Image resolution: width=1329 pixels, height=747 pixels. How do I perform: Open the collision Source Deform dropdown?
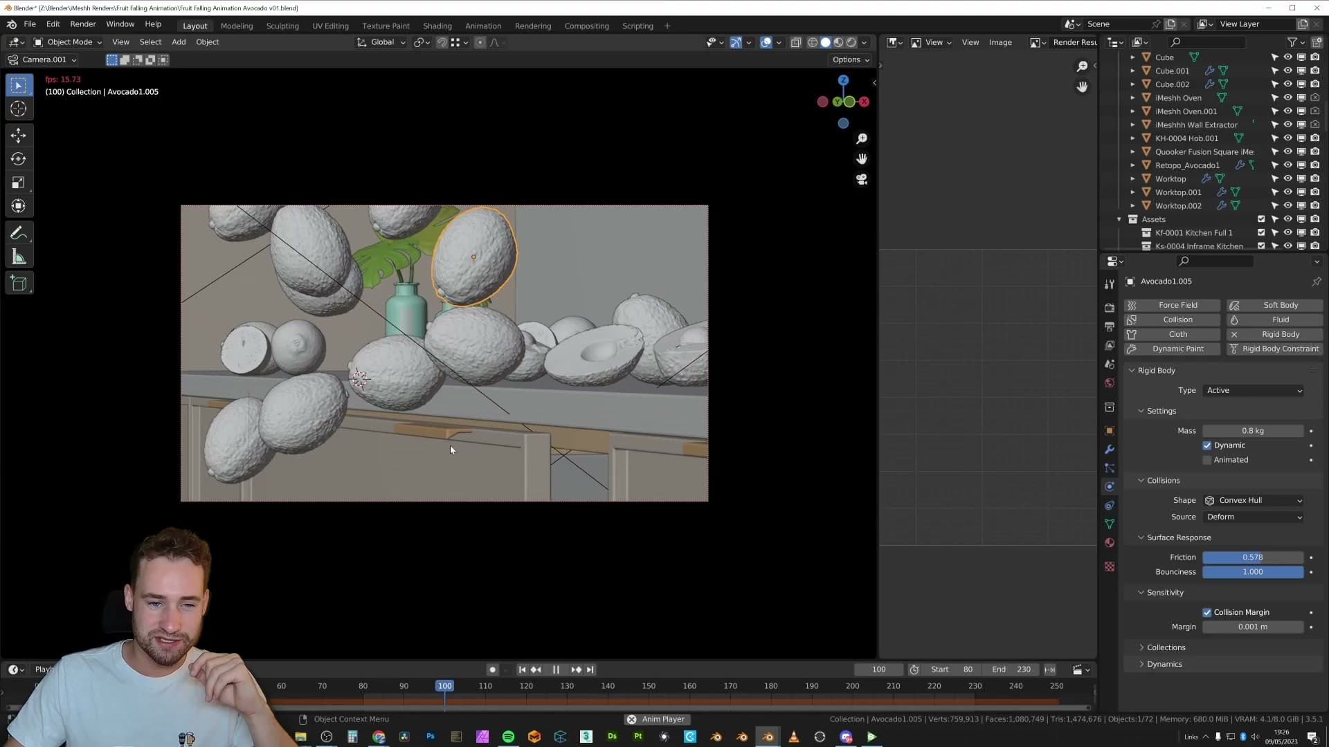click(1254, 517)
